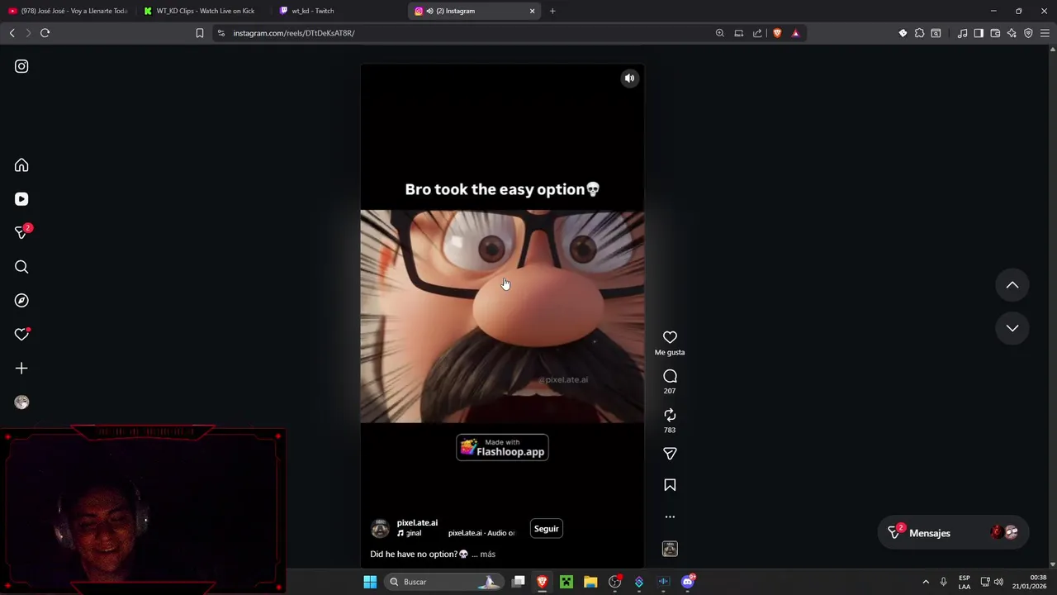The image size is (1057, 595).
Task: Show hidden system tray icons
Action: [926, 582]
